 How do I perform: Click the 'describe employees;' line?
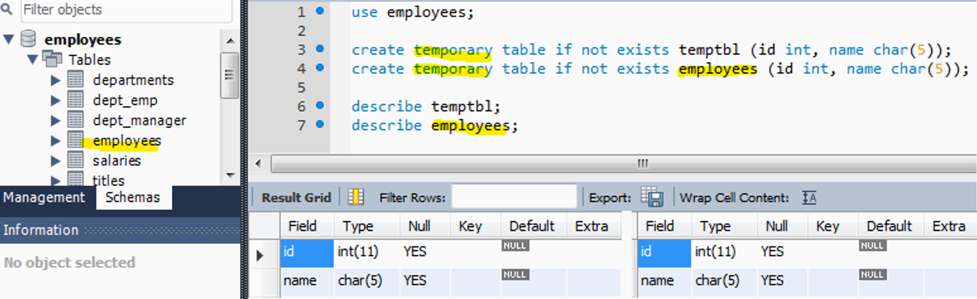pos(435,125)
